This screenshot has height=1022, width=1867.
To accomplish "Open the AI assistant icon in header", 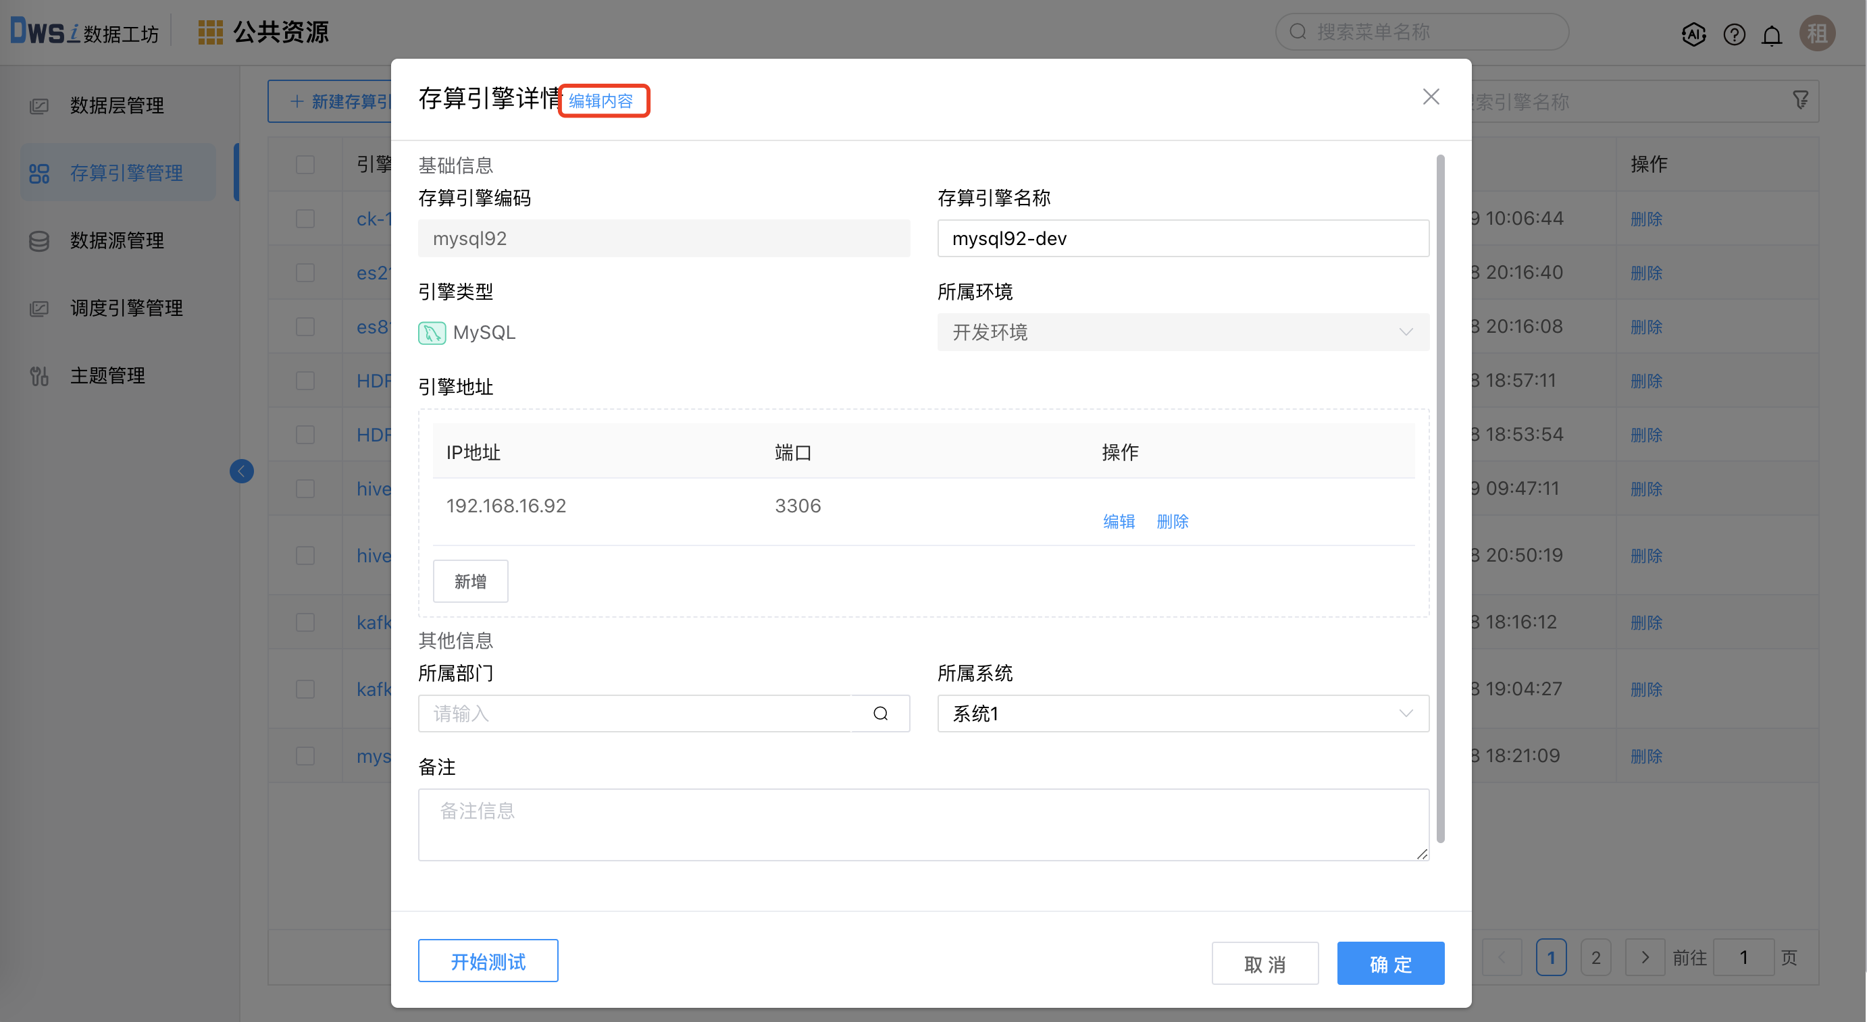I will [1693, 33].
